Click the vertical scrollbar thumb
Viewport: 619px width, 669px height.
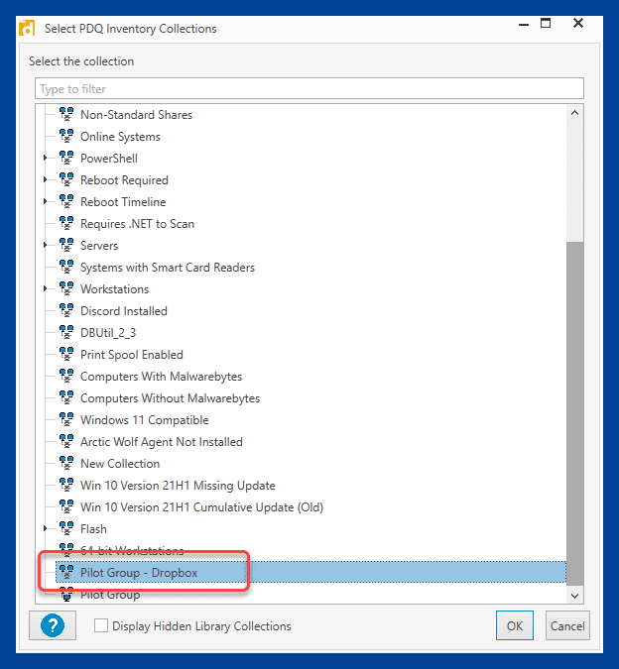(575, 413)
